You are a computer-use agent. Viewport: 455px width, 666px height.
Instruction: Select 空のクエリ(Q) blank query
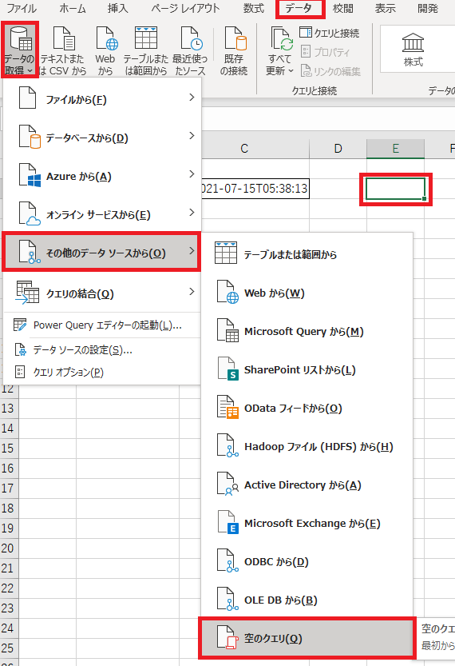click(x=307, y=638)
